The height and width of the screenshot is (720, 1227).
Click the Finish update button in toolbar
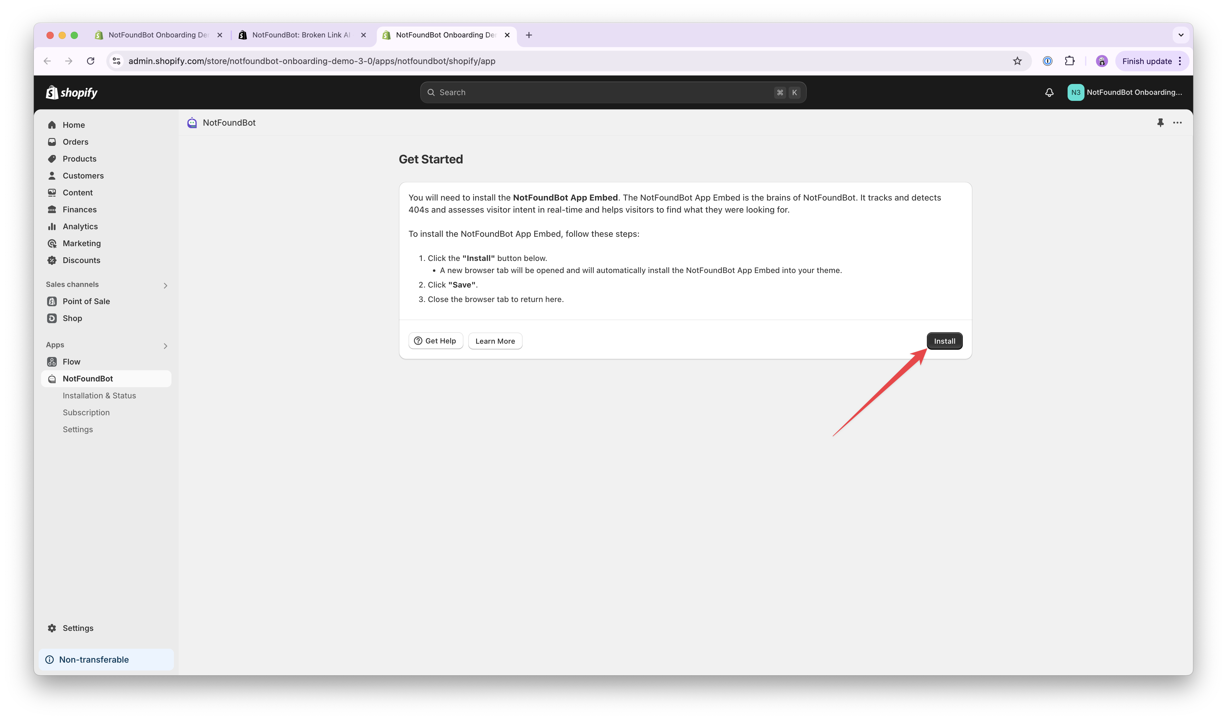point(1146,61)
